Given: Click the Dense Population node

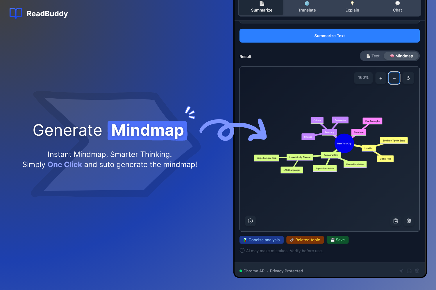Looking at the screenshot, I should [x=355, y=164].
